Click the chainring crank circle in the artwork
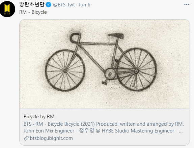Screen dimensions: 194x148 click(x=110, y=74)
